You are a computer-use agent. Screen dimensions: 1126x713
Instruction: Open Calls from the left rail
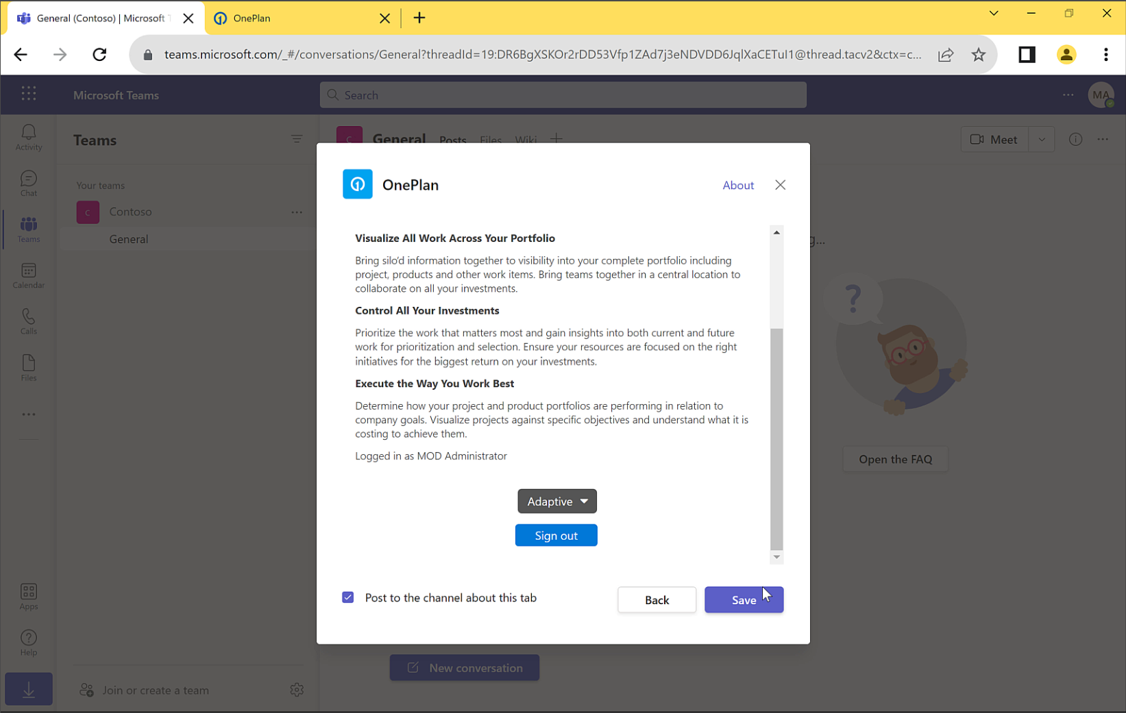click(x=28, y=321)
